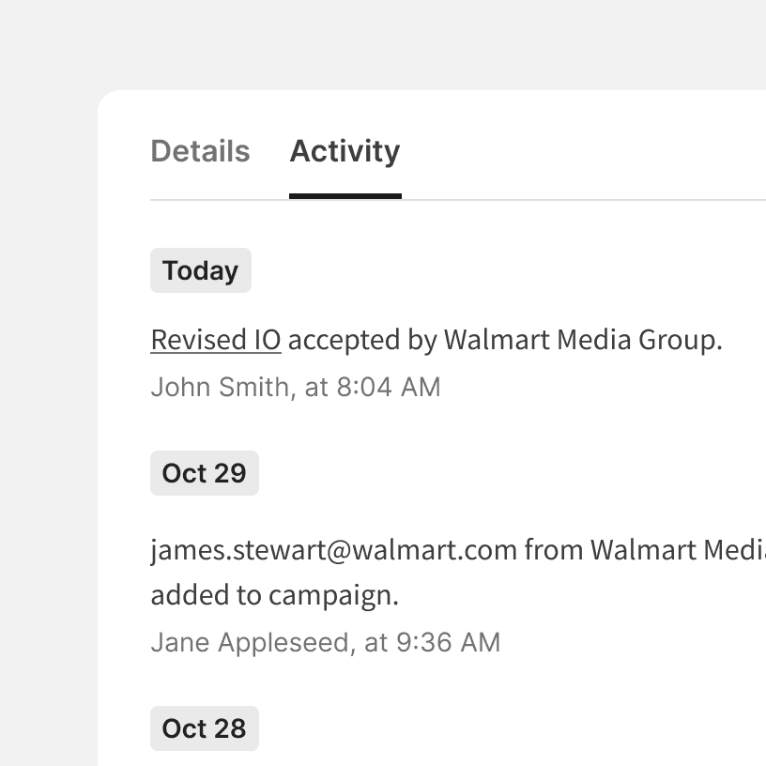Click the underline indicator beneath Activity tab

pyautogui.click(x=345, y=196)
